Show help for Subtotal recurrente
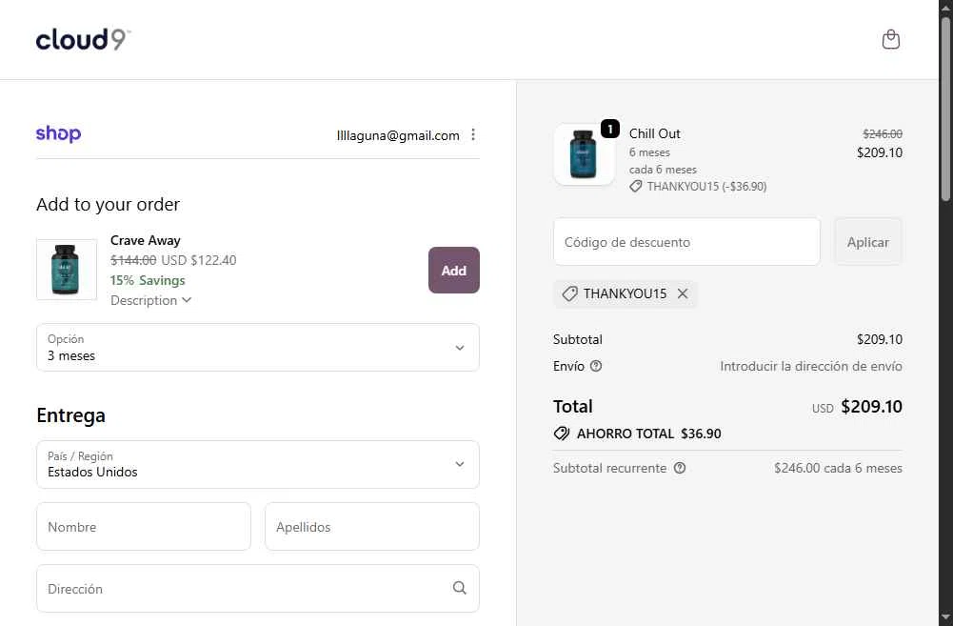Viewport: 953px width, 626px height. [x=680, y=468]
